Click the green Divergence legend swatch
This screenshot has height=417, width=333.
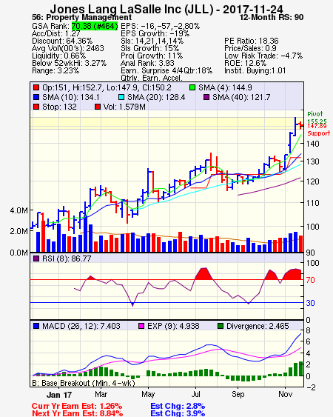[221, 326]
